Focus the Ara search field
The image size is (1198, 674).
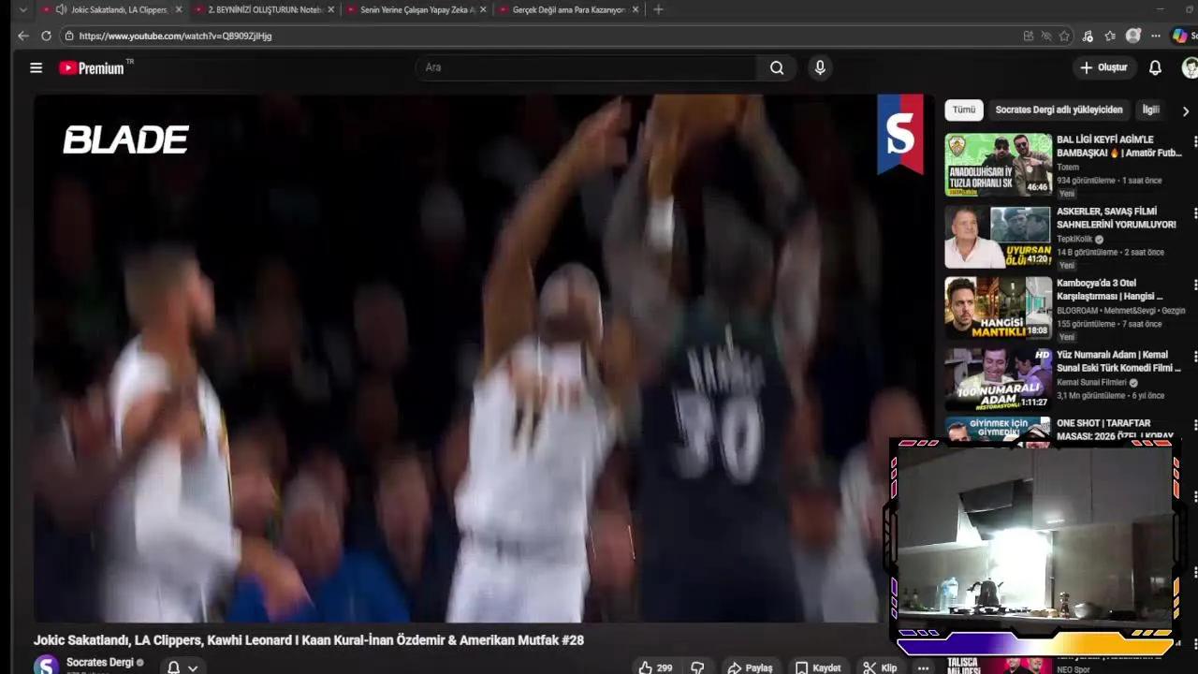coord(588,67)
